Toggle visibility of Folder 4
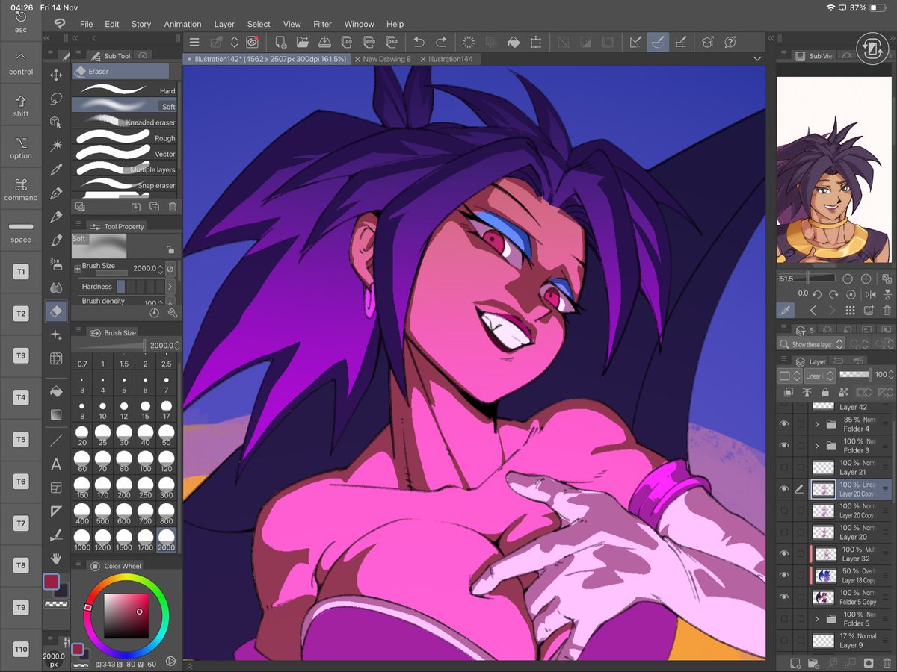This screenshot has height=672, width=897. pyautogui.click(x=784, y=424)
